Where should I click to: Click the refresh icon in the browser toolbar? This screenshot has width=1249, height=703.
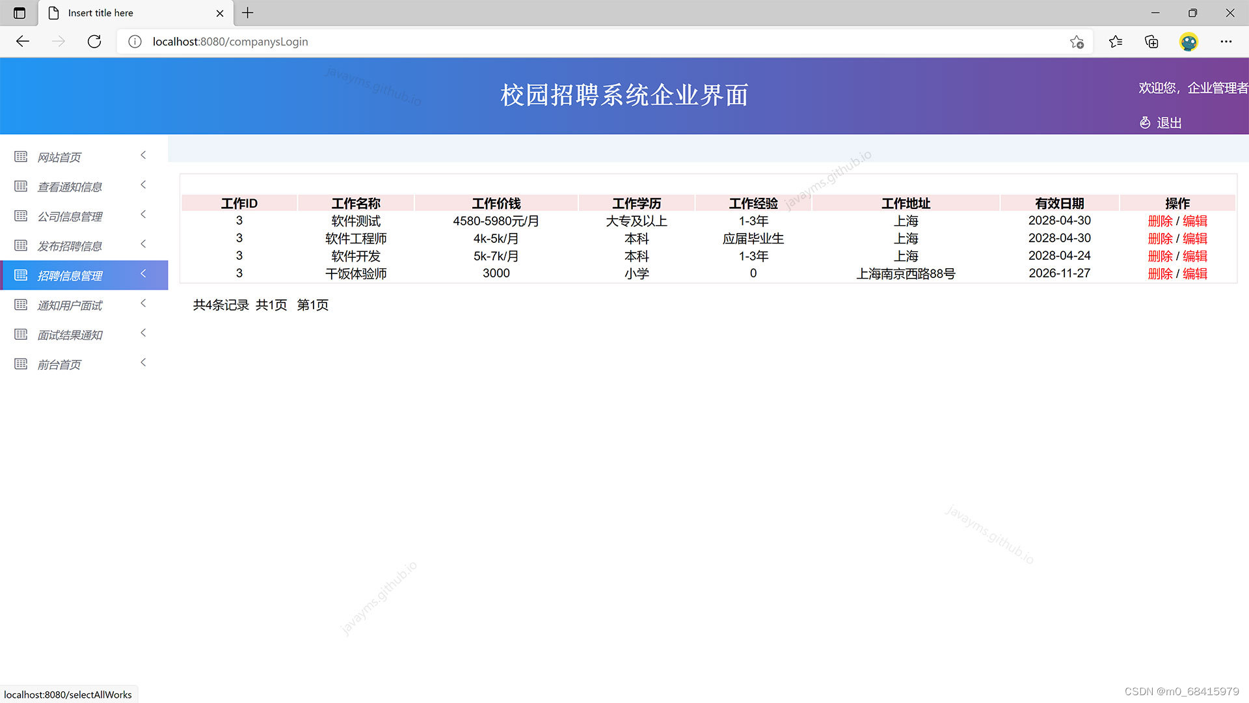click(94, 41)
